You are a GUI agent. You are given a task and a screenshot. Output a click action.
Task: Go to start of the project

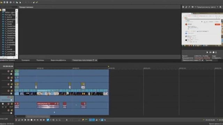click(x=34, y=120)
